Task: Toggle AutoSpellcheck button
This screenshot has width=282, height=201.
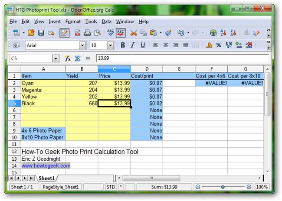Action: click(x=121, y=32)
